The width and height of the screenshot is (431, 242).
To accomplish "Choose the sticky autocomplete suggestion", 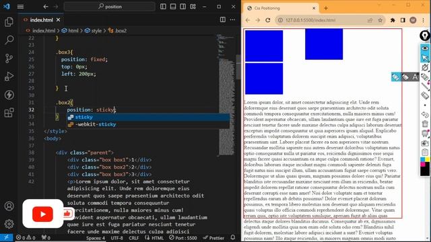I will pos(148,117).
